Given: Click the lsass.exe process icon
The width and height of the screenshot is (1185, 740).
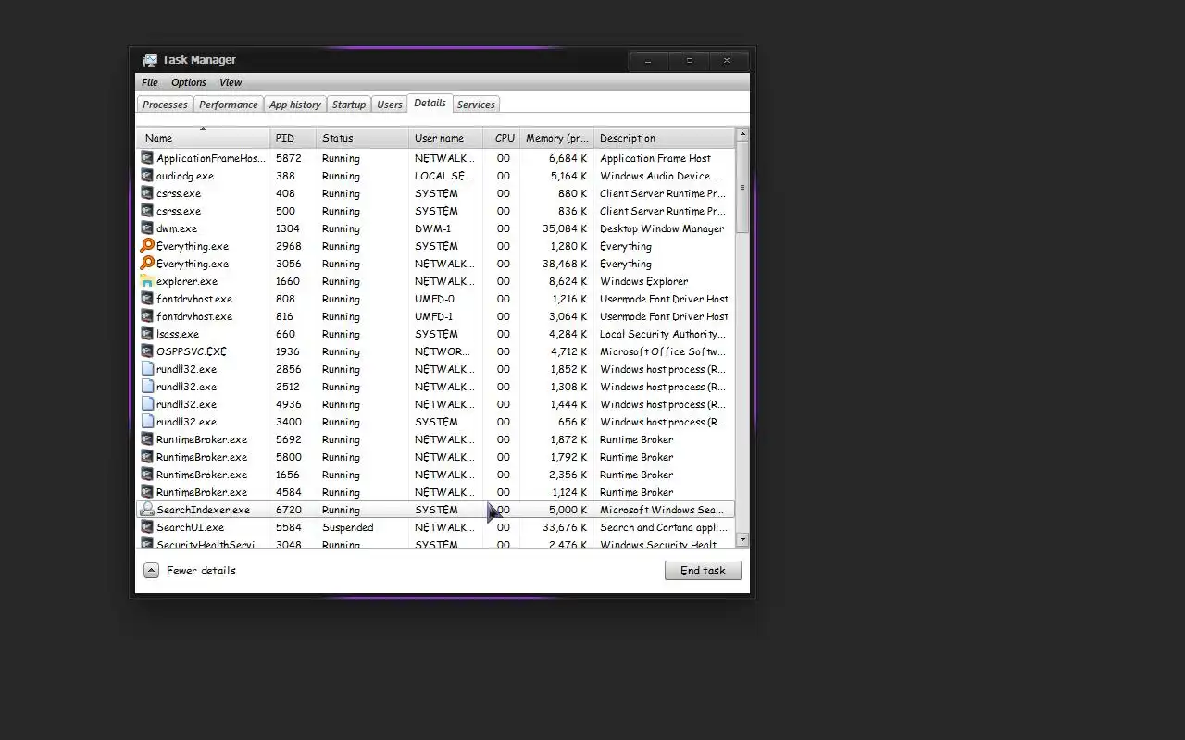Looking at the screenshot, I should point(146,334).
